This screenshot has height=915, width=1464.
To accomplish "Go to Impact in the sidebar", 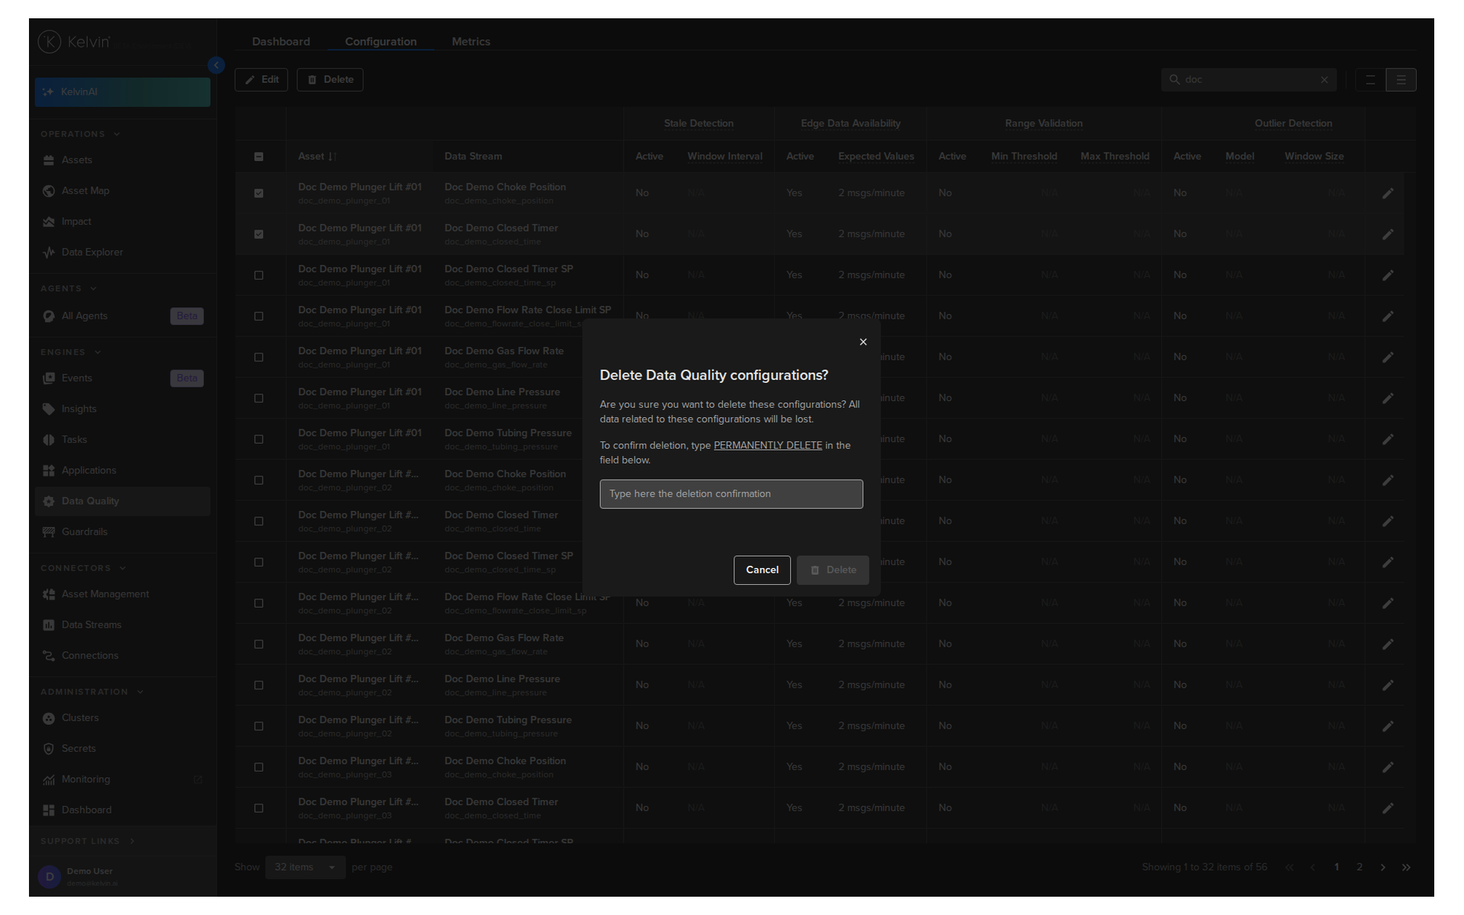I will [x=122, y=222].
